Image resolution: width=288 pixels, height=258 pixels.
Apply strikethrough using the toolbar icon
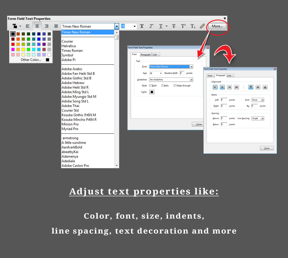click(174, 26)
